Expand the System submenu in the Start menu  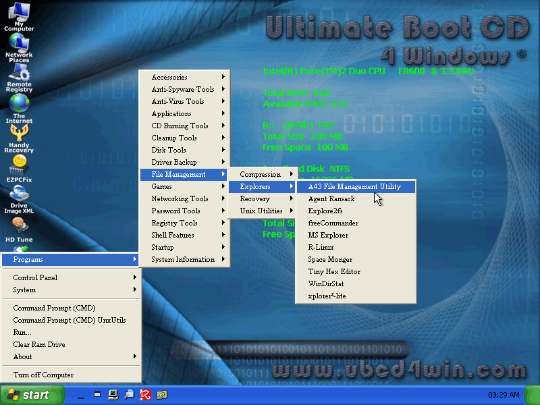point(70,290)
